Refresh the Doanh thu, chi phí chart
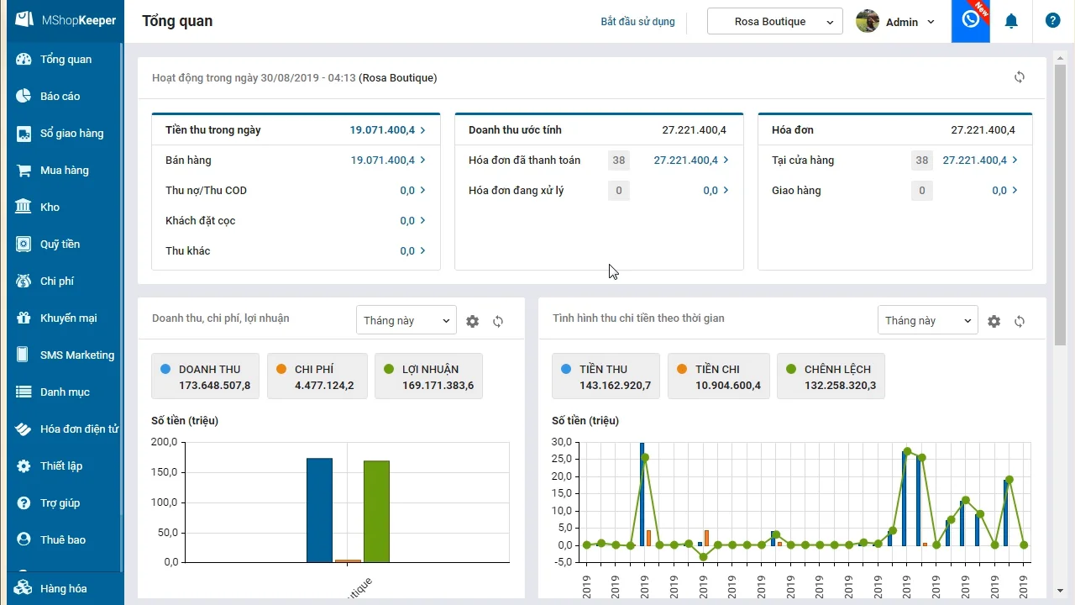This screenshot has height=605, width=1075. [x=498, y=321]
